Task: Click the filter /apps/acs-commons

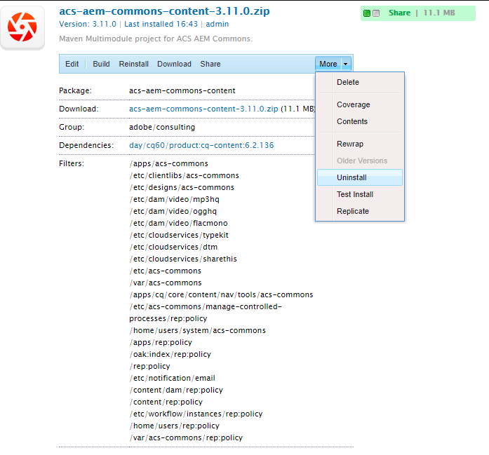Action: (x=168, y=163)
